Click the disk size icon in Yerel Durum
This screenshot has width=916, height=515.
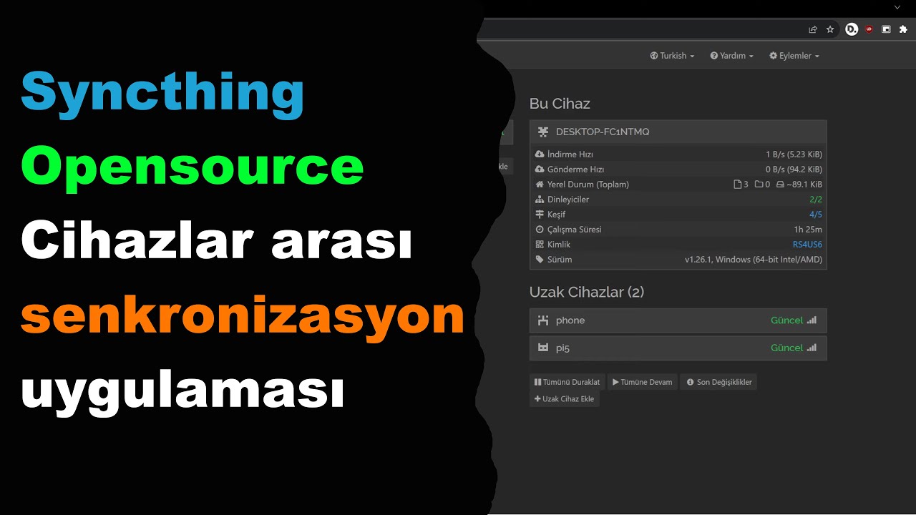coord(780,185)
